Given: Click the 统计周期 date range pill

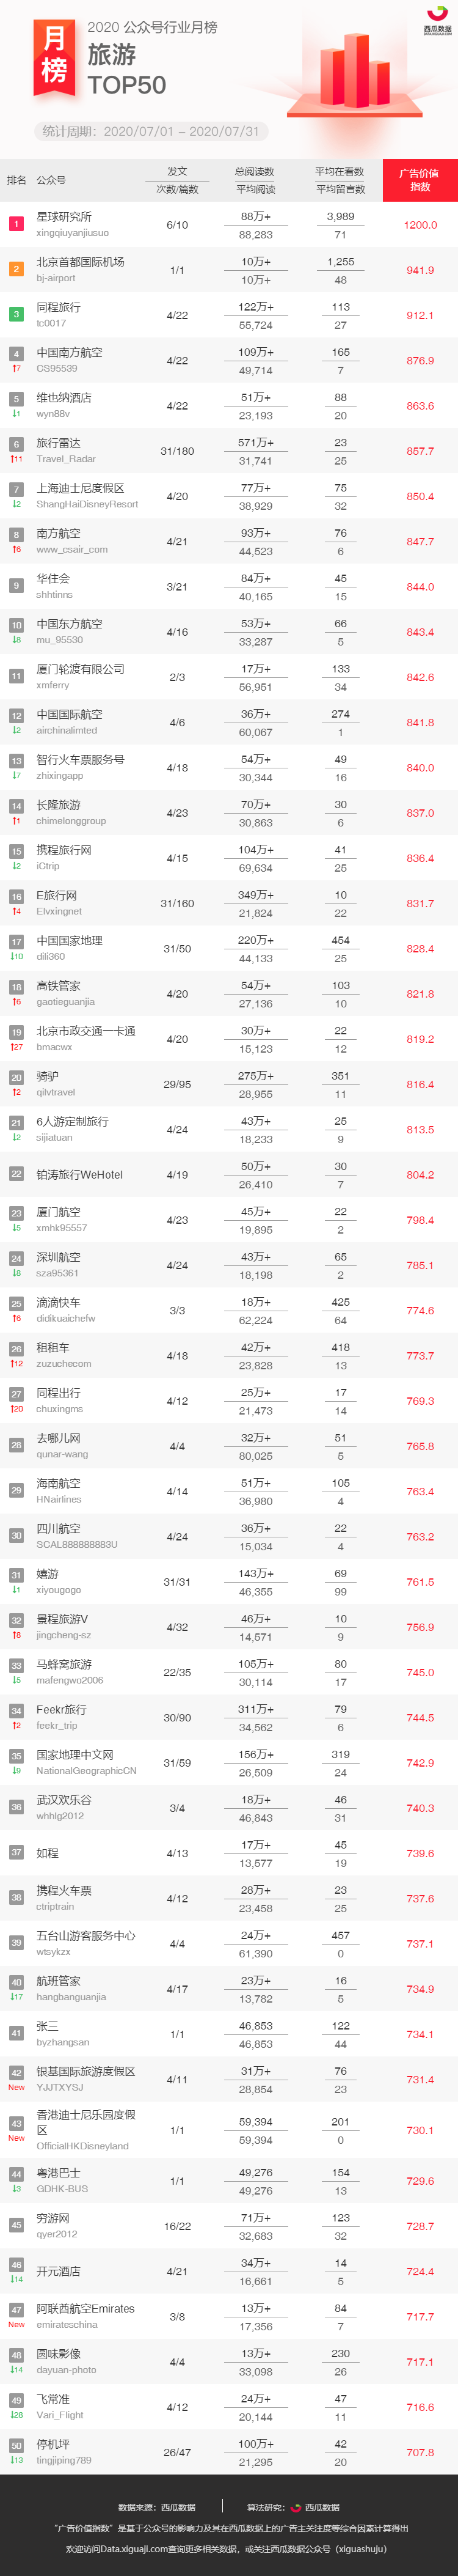Looking at the screenshot, I should pos(151,131).
